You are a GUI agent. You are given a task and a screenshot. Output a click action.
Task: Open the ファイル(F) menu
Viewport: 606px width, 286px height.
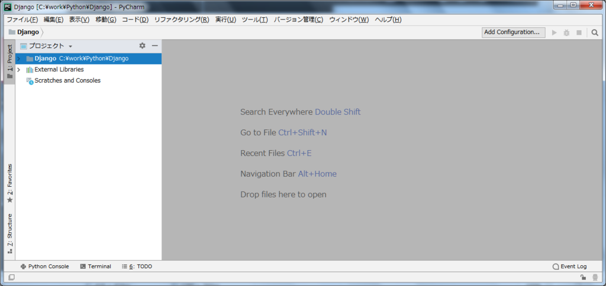(22, 19)
